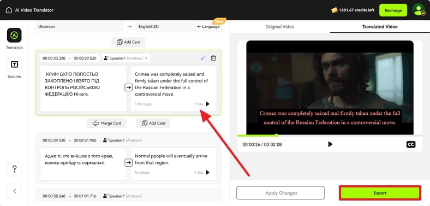Delete the Crimea card with trash icon
This screenshot has width=430, height=206.
click(x=213, y=58)
